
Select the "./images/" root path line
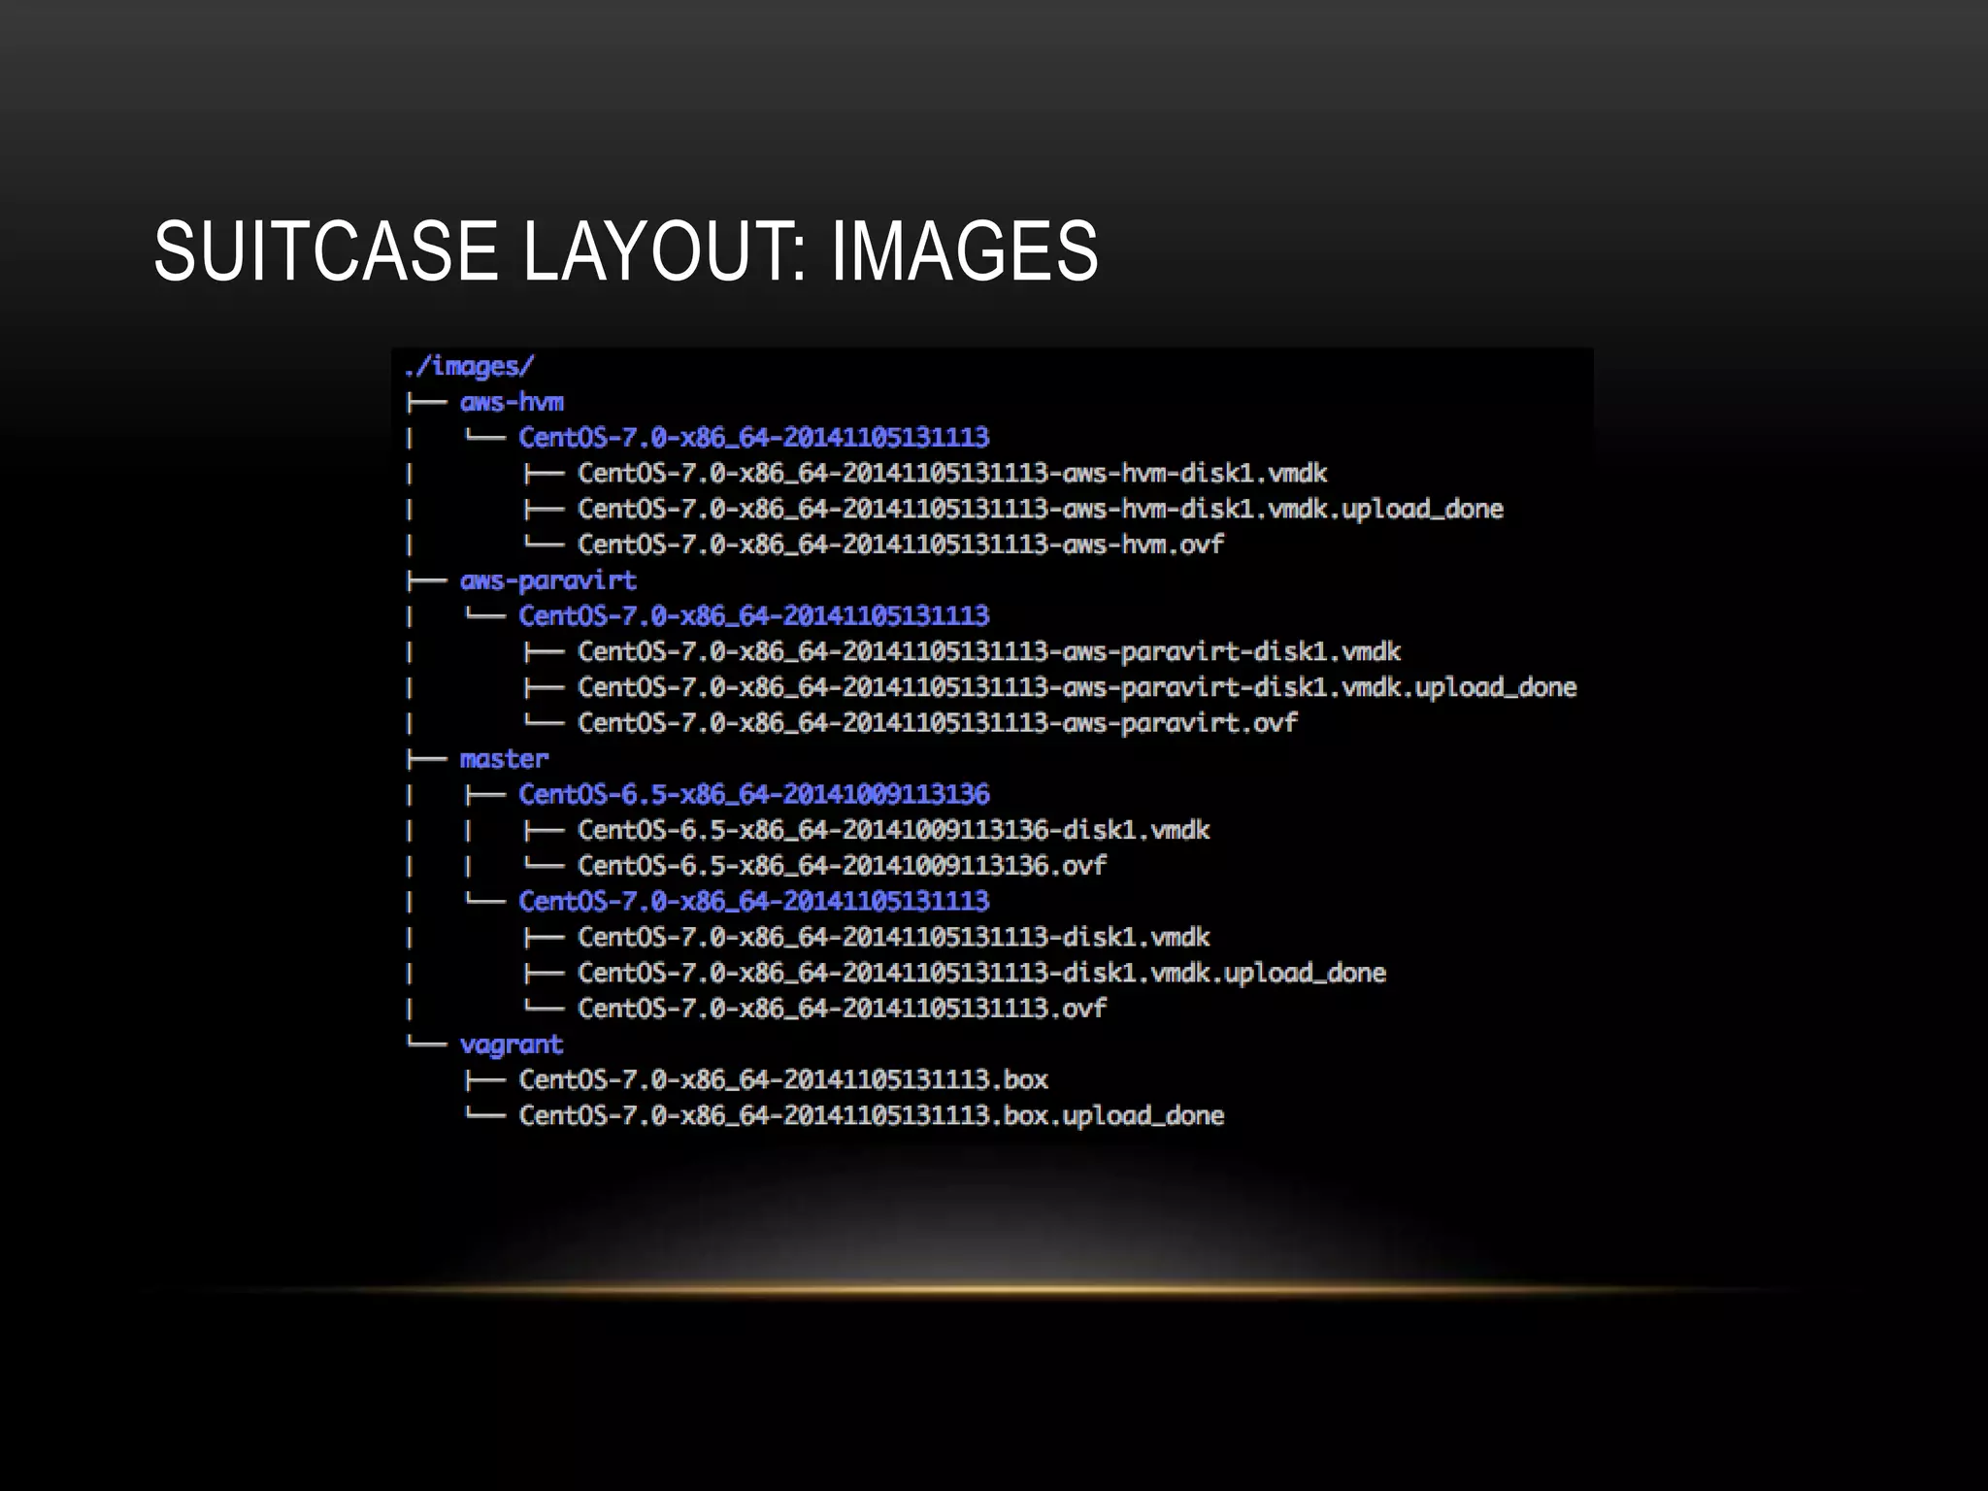469,367
